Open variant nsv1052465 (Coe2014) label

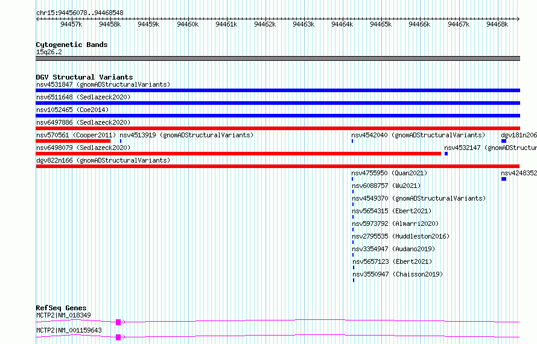click(x=72, y=110)
